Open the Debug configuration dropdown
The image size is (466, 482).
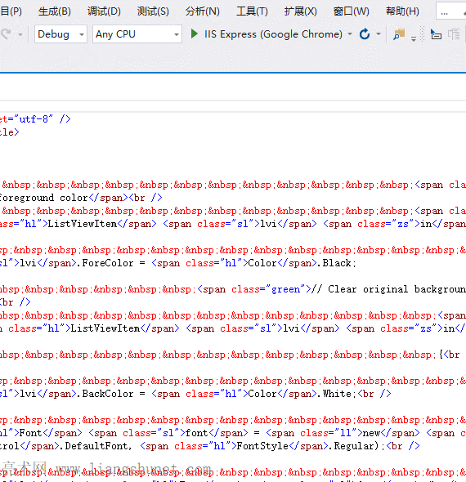click(x=60, y=33)
